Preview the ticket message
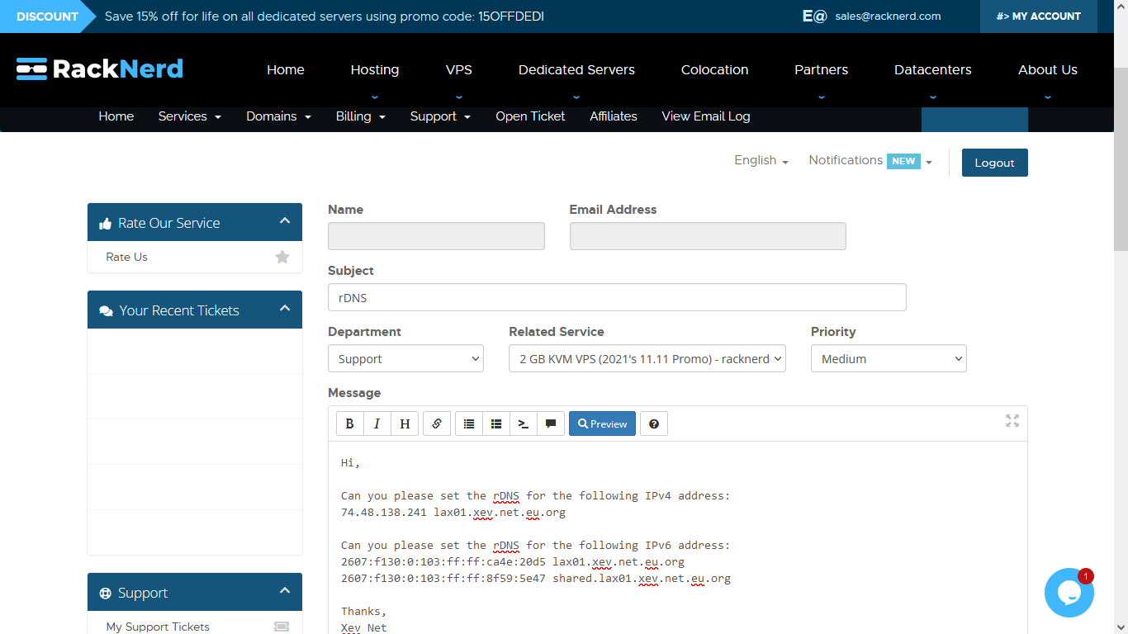The image size is (1128, 634). pyautogui.click(x=602, y=423)
